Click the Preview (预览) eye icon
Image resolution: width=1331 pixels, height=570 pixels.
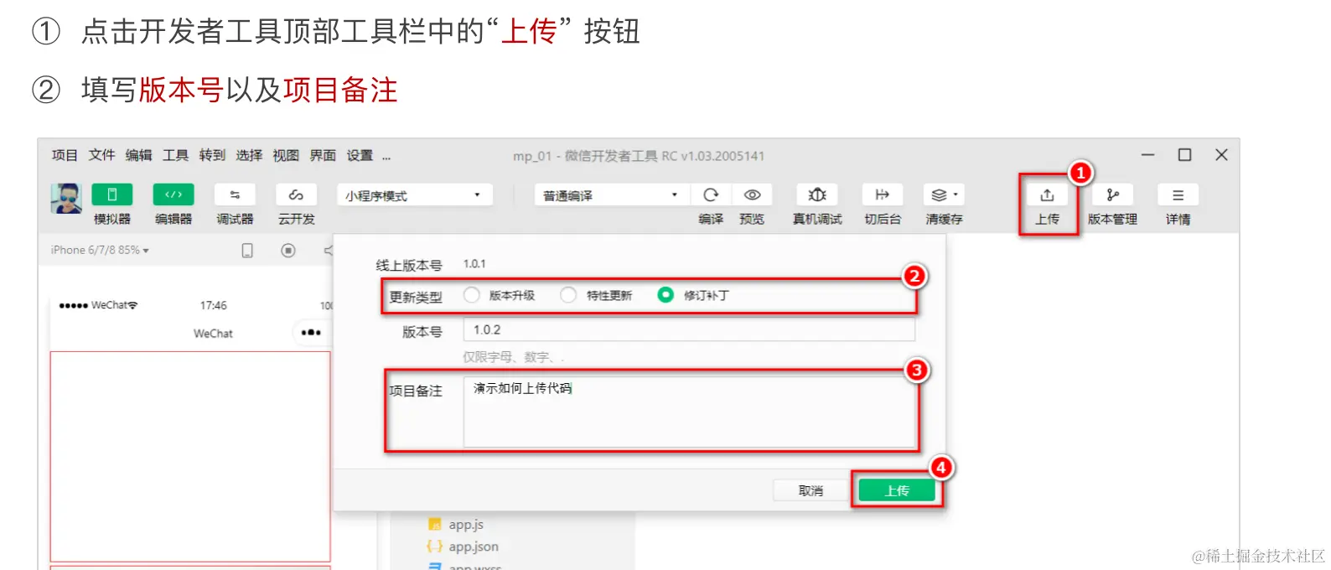[x=752, y=194]
